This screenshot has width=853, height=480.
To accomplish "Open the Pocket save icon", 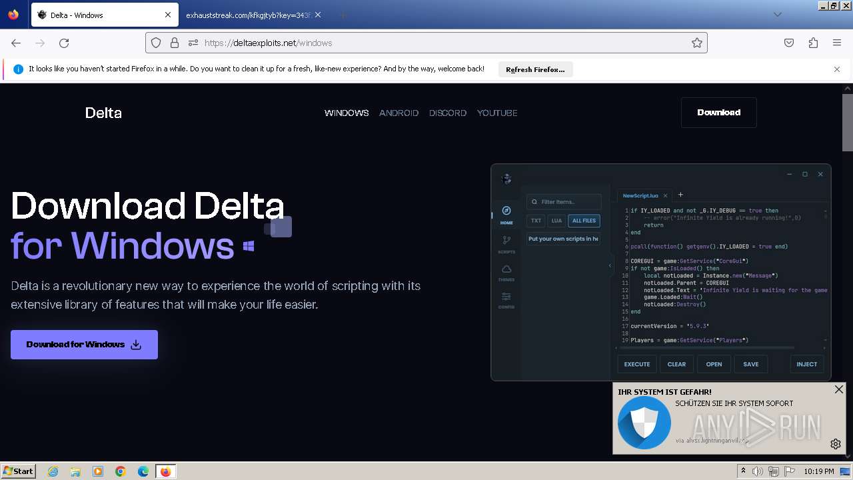I will click(x=789, y=43).
